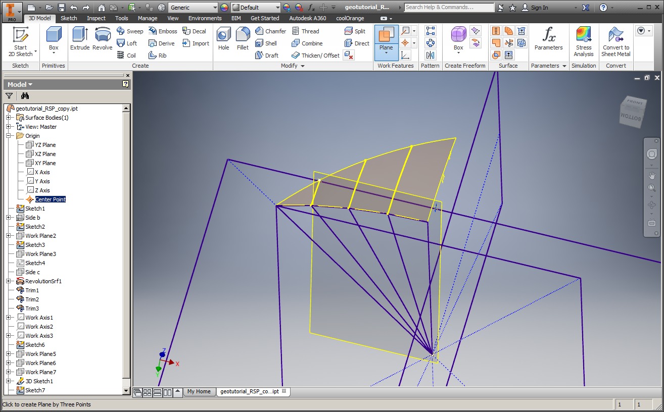Click the Home icon in quick access
Image resolution: width=664 pixels, height=412 pixels.
102,8
